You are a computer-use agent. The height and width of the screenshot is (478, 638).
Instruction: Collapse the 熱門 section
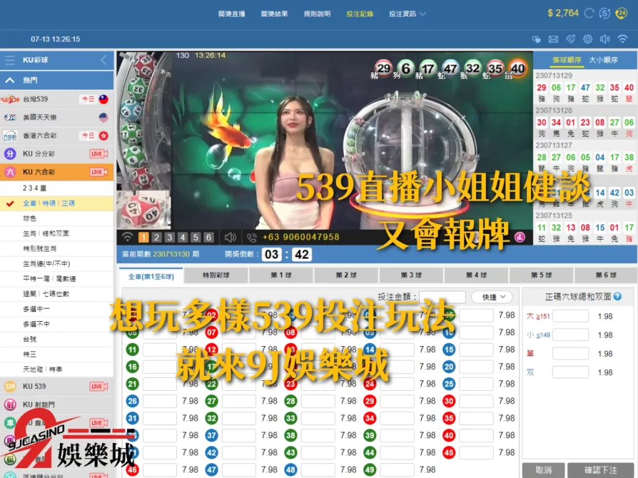click(10, 80)
